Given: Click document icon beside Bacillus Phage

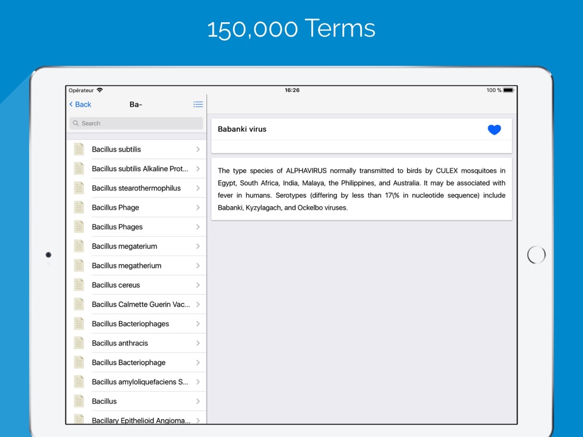Looking at the screenshot, I should tap(79, 207).
